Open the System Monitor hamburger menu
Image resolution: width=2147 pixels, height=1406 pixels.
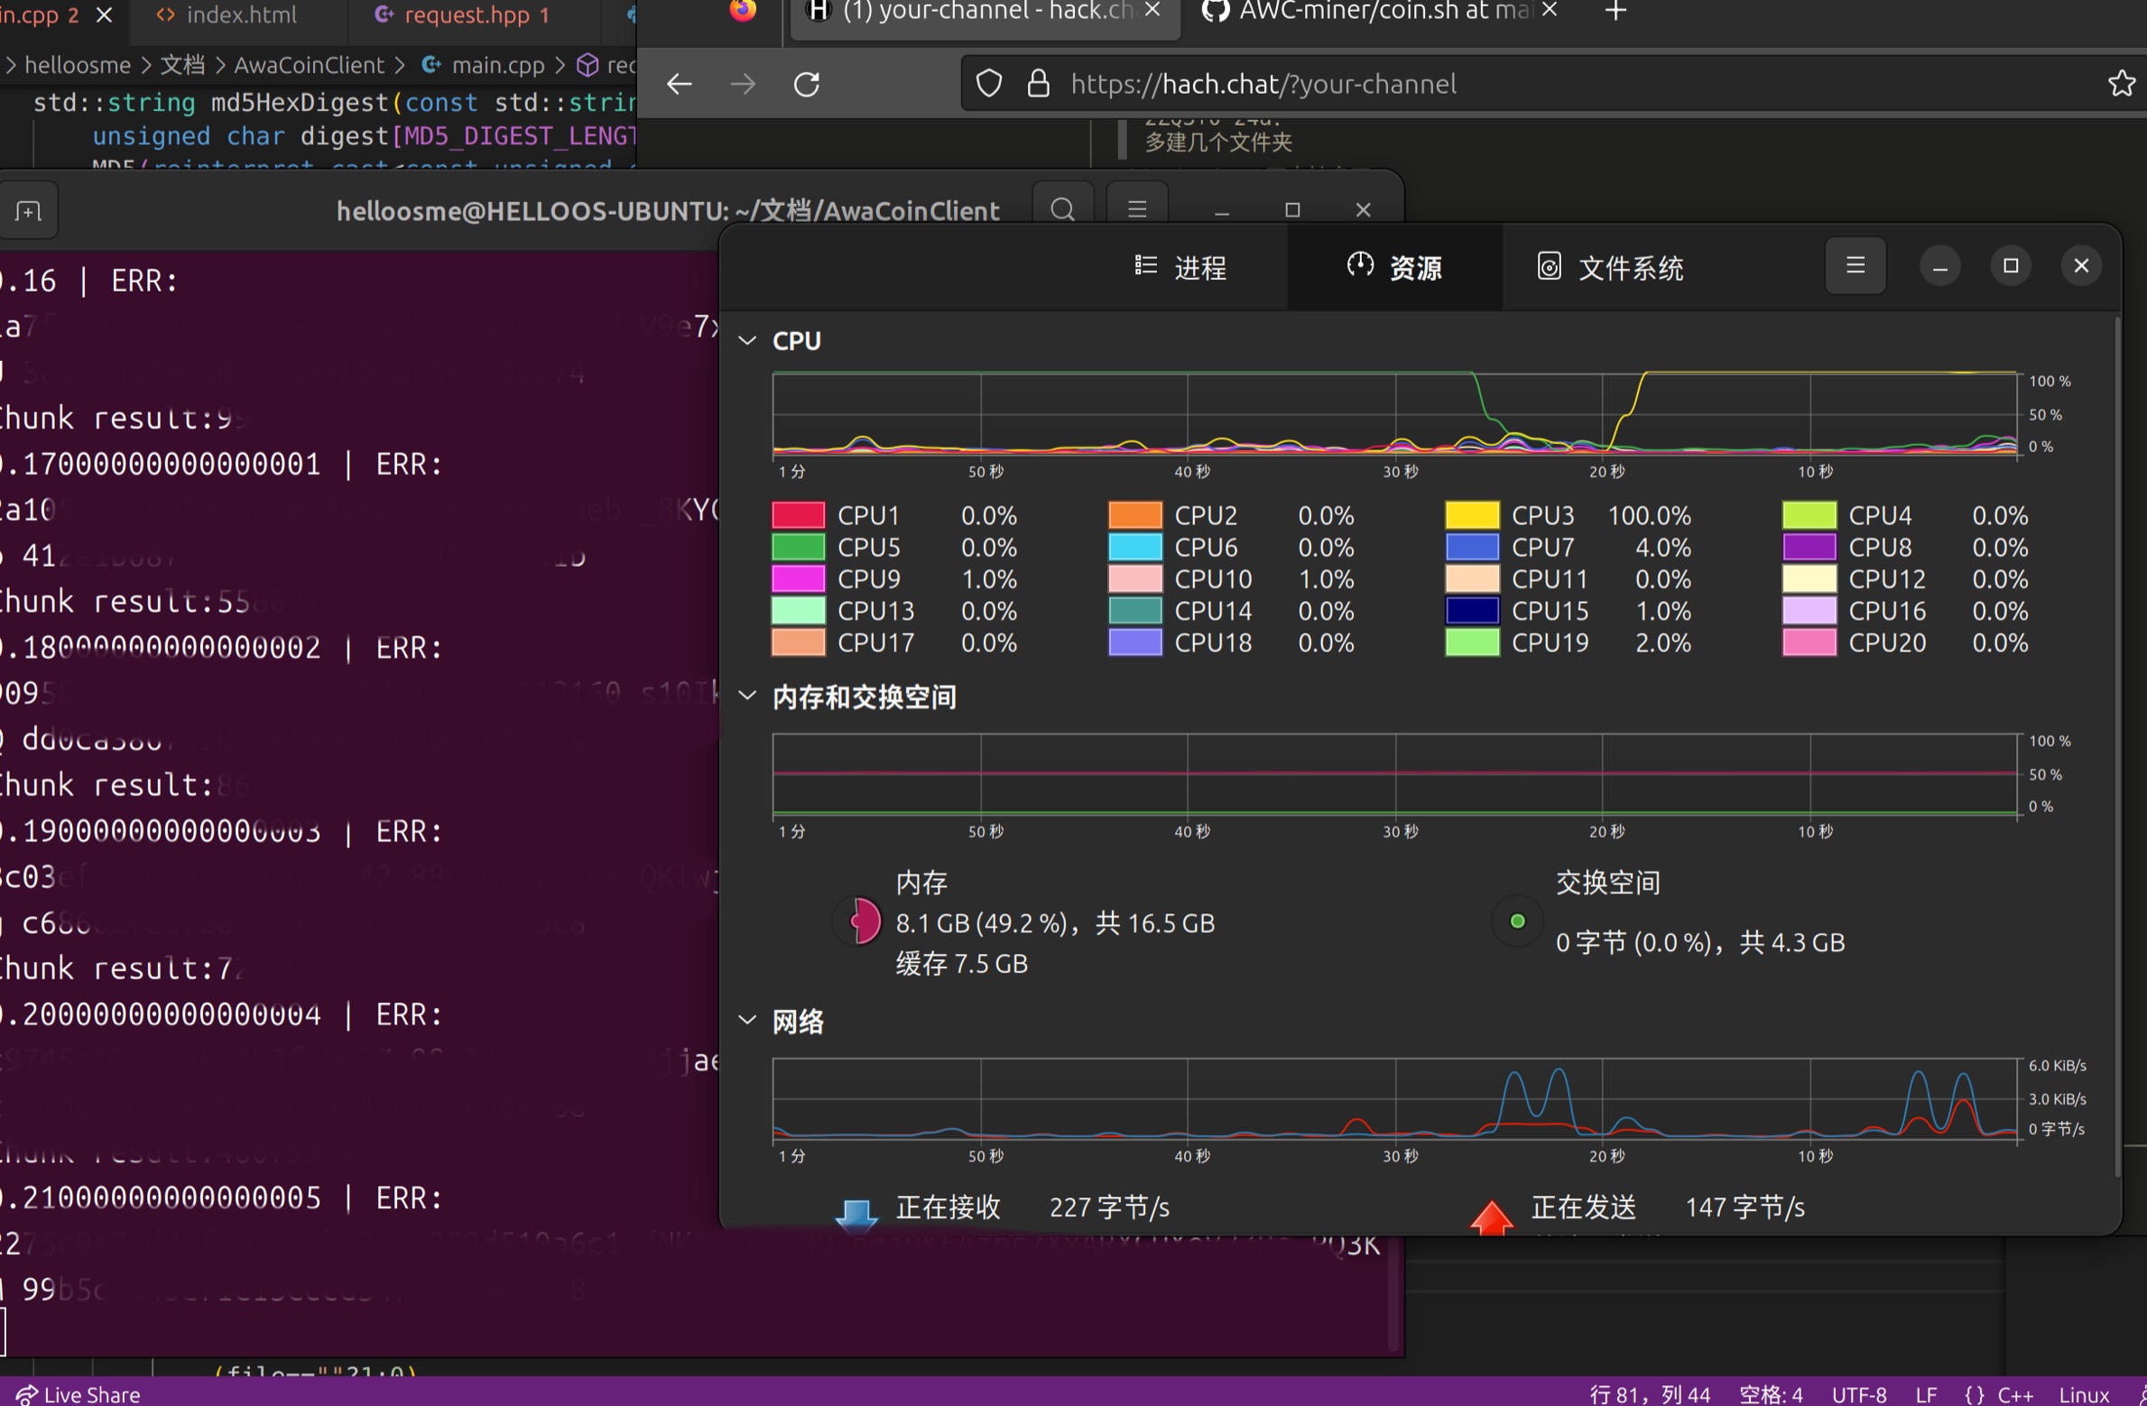pos(1855,265)
